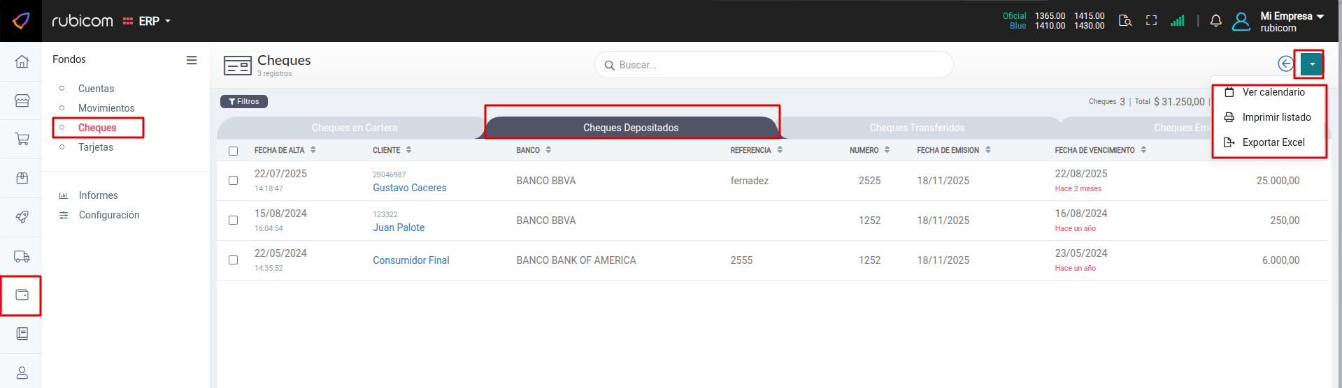Toggle fullscreen mode icon in top bar

tap(1151, 21)
